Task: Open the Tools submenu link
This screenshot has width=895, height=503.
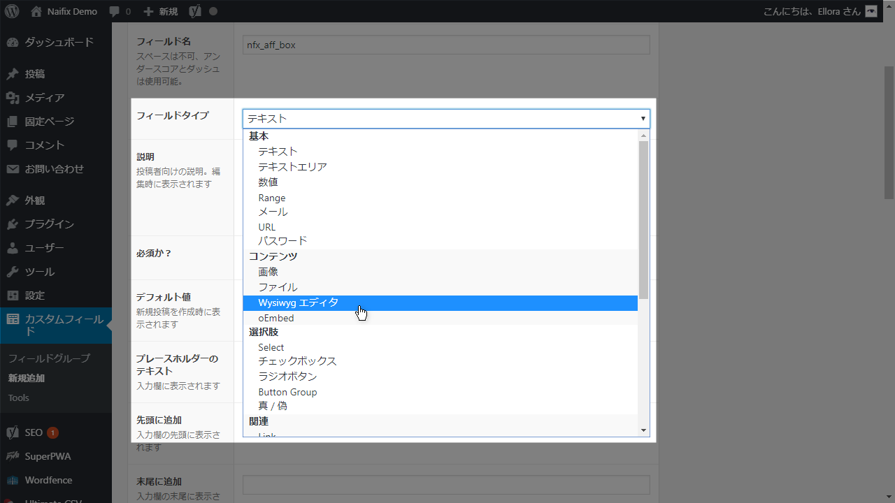Action: [19, 398]
